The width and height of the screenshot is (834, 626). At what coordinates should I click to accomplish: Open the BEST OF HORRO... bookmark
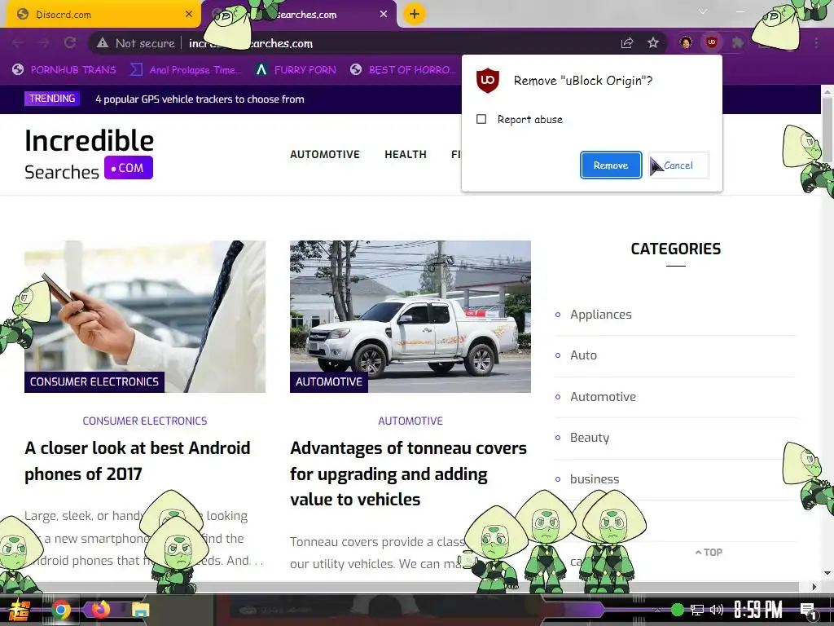coord(403,70)
